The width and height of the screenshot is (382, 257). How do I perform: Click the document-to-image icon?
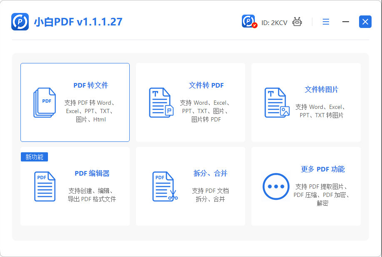(277, 103)
